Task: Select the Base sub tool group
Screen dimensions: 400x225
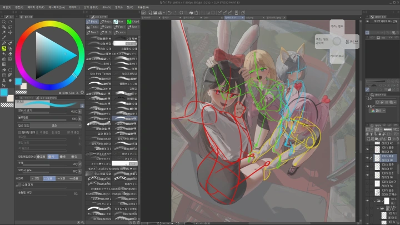Action: pyautogui.click(x=92, y=22)
